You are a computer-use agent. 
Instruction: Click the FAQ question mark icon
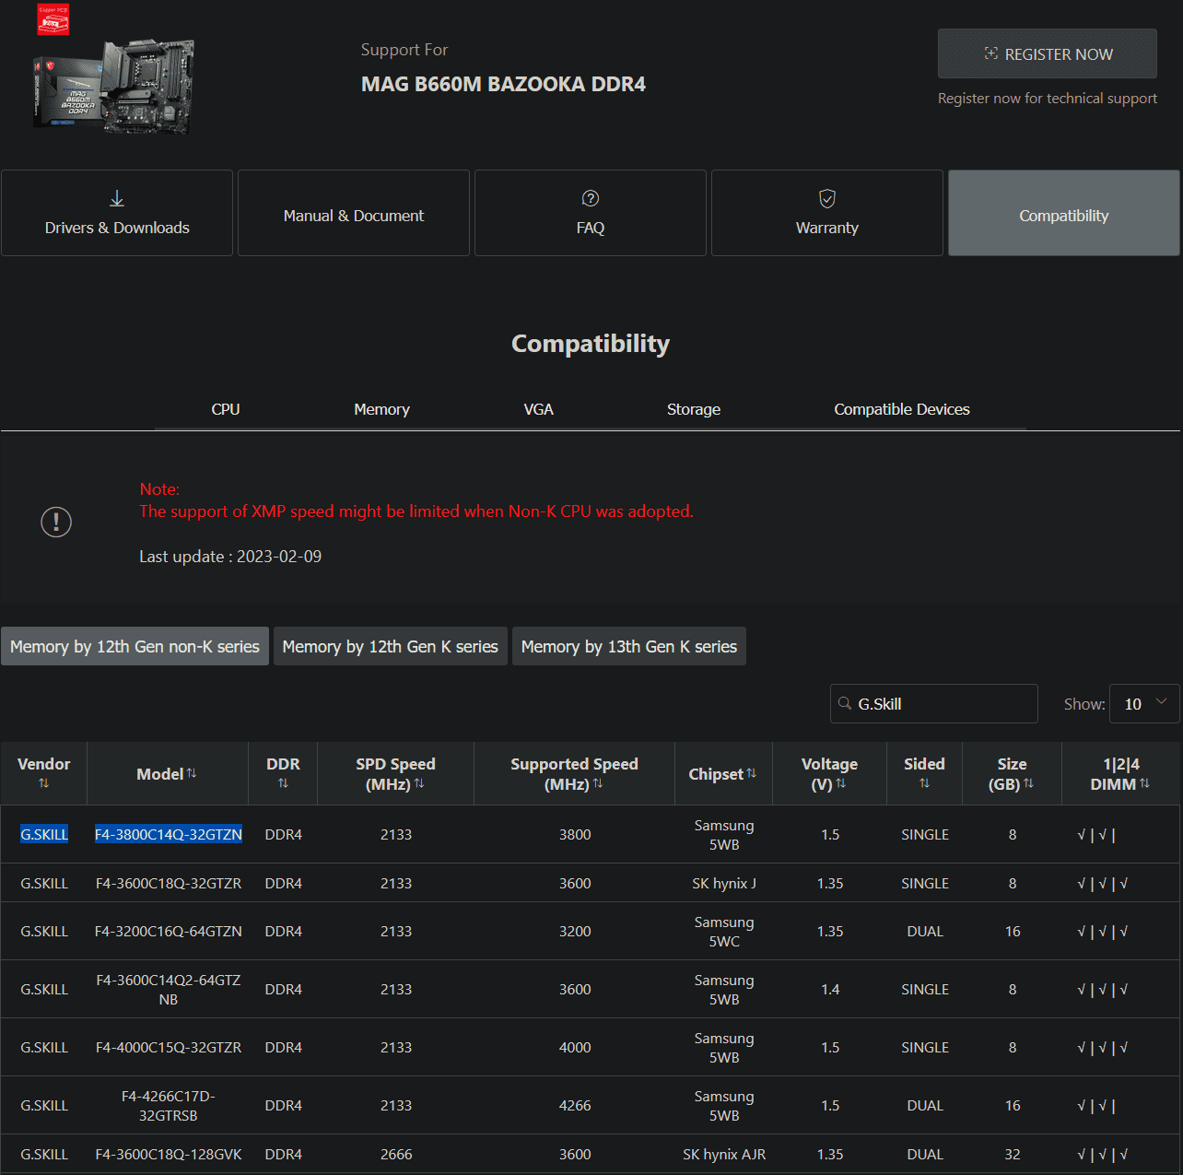coord(591,198)
